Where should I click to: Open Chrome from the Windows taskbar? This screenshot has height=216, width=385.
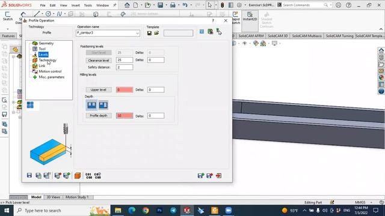146,211
